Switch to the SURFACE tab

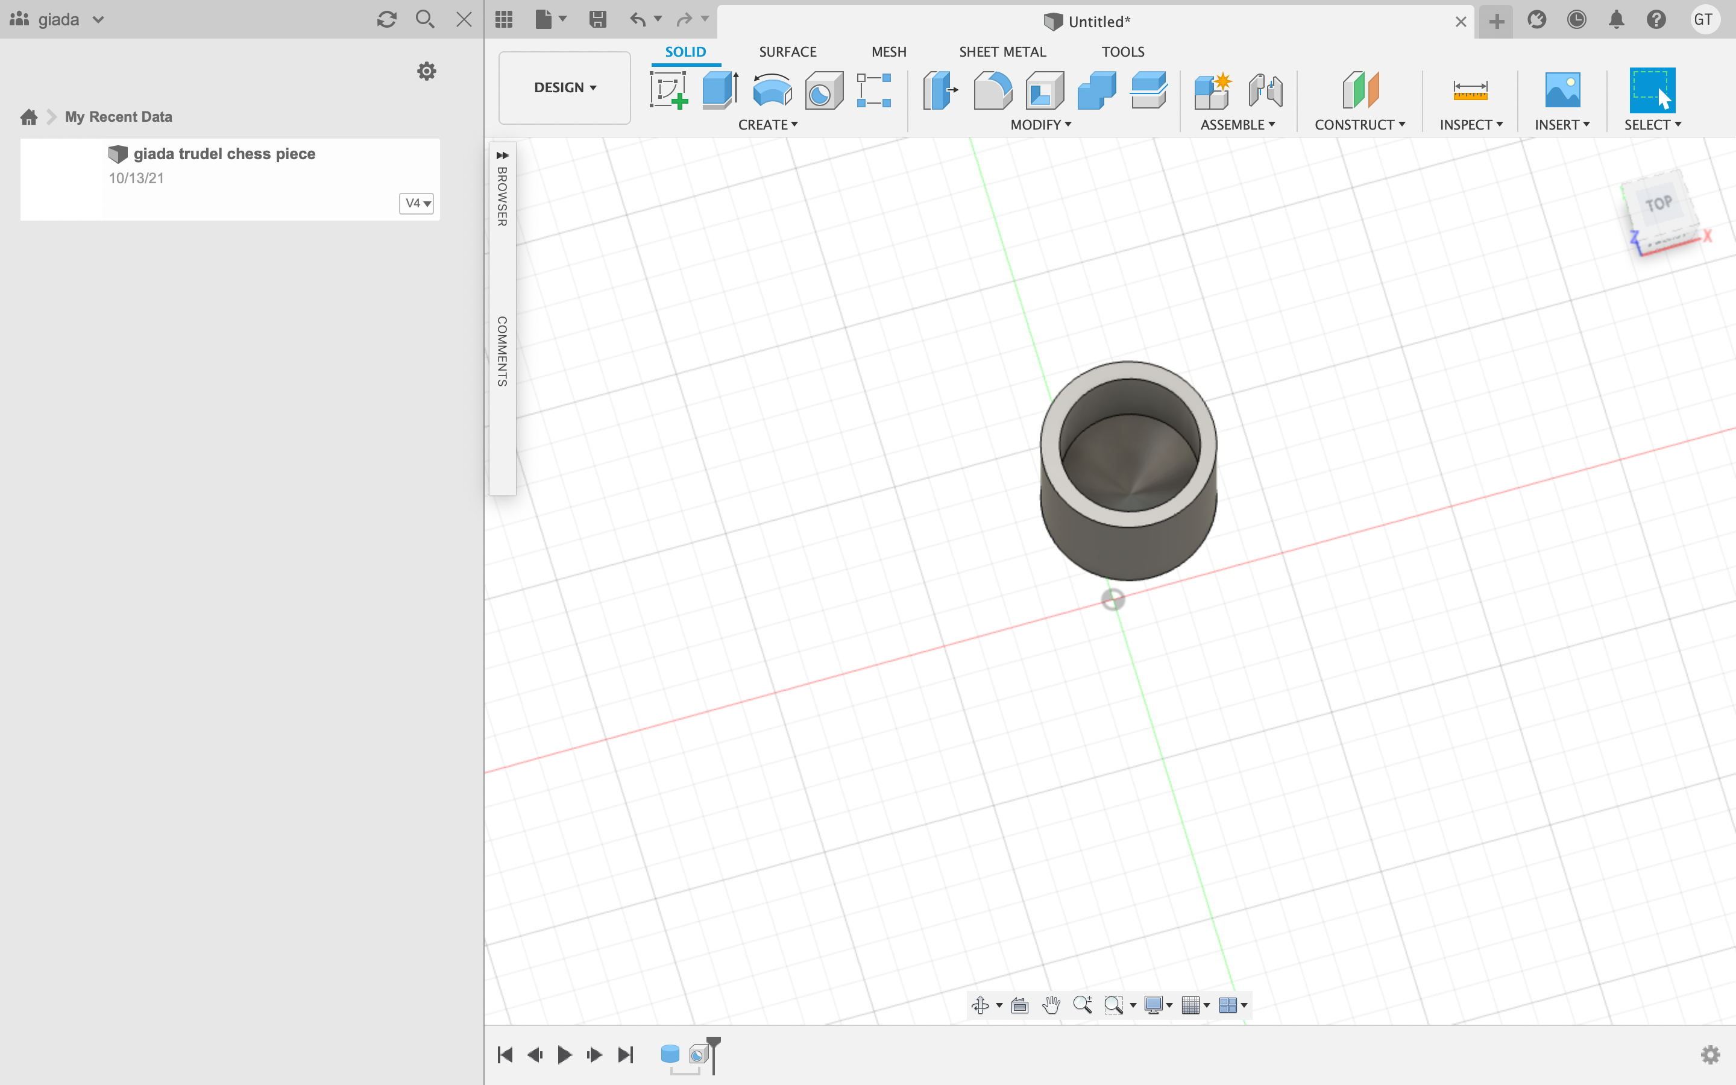tap(787, 51)
